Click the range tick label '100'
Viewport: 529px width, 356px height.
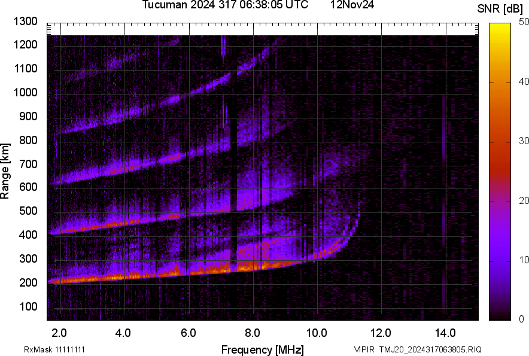click(x=28, y=306)
